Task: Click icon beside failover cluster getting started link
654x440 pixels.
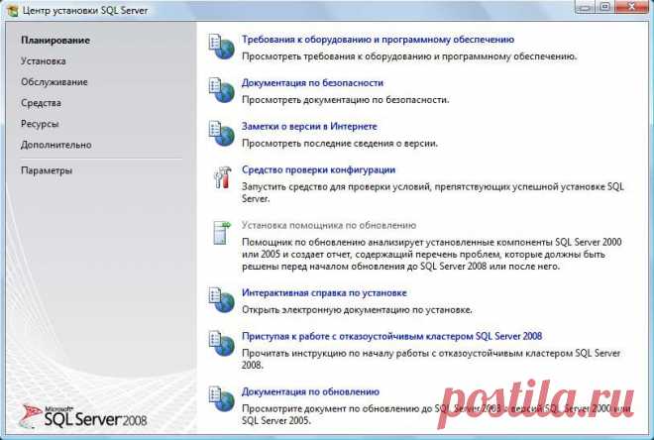Action: pos(222,343)
